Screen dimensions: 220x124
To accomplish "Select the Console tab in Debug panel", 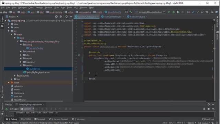I will (27, 109).
